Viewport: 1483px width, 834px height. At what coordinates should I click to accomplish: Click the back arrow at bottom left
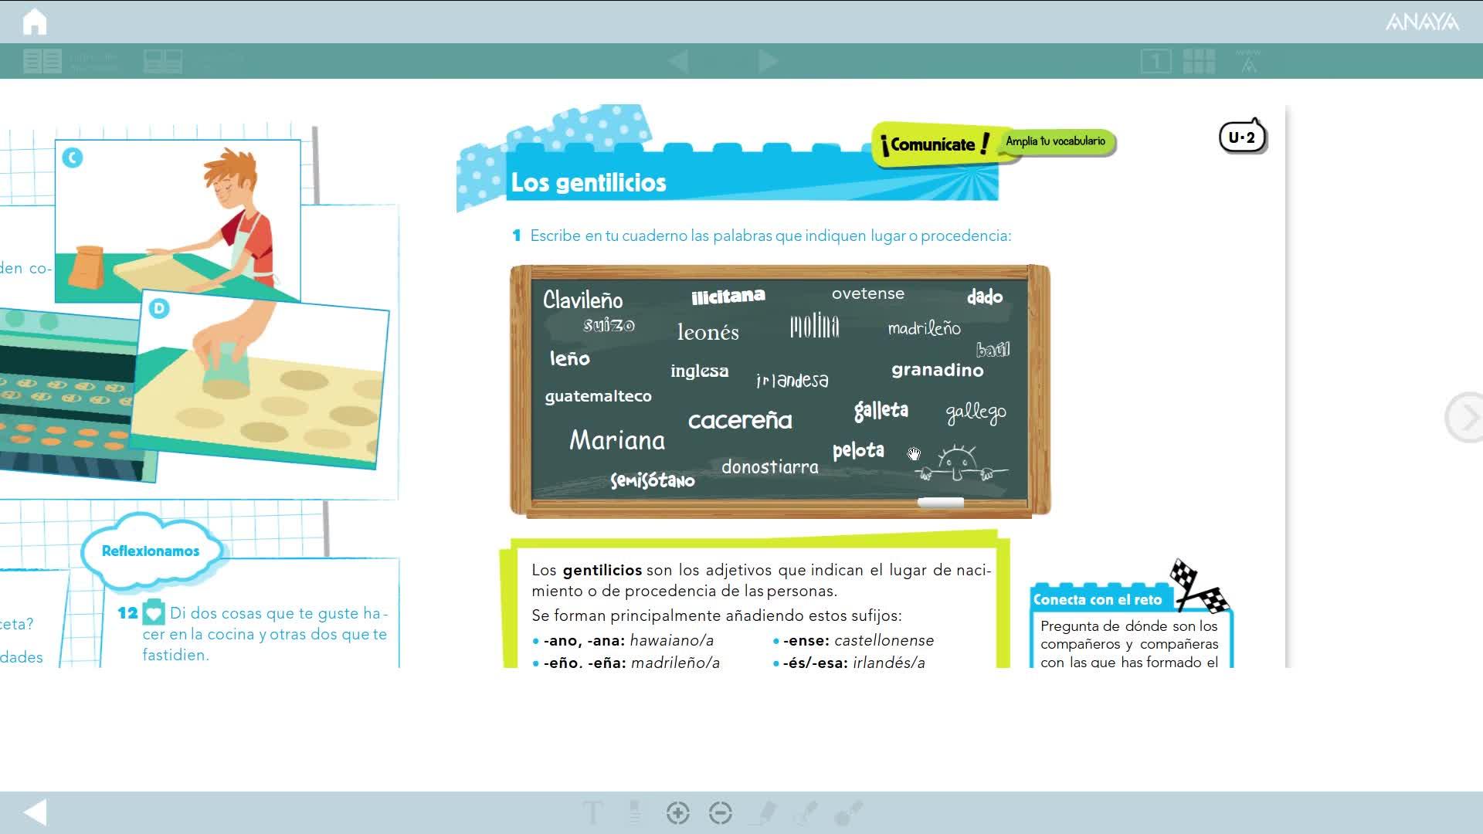(x=36, y=812)
